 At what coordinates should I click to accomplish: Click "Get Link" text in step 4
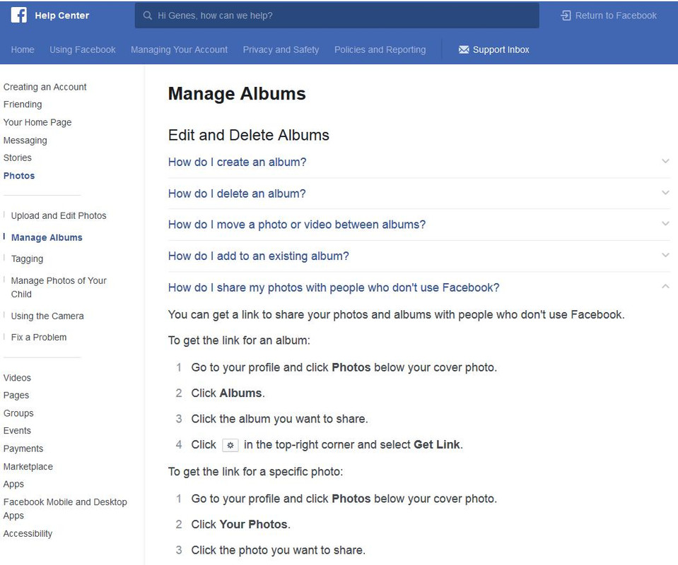437,444
